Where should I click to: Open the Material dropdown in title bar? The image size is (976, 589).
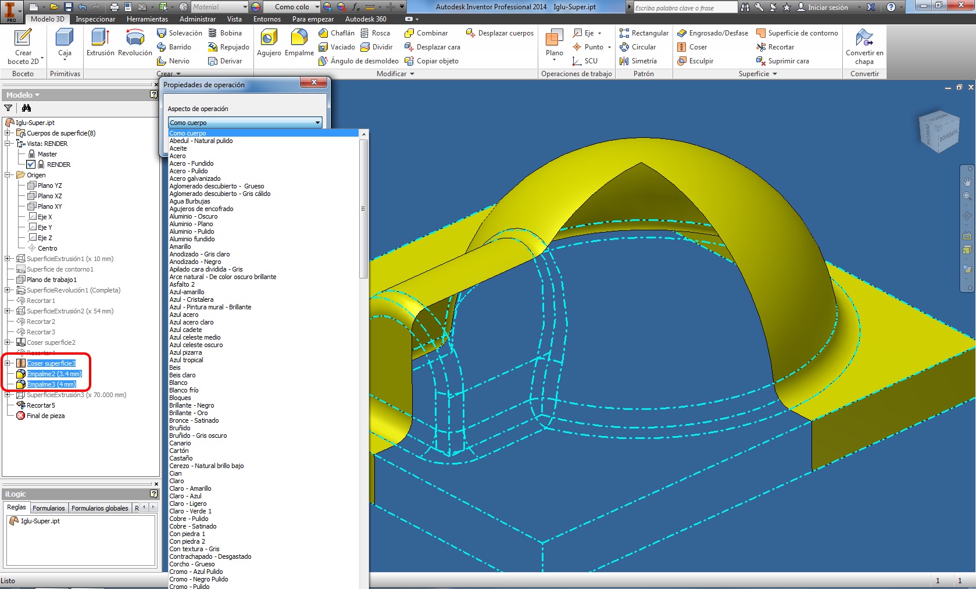[220, 7]
